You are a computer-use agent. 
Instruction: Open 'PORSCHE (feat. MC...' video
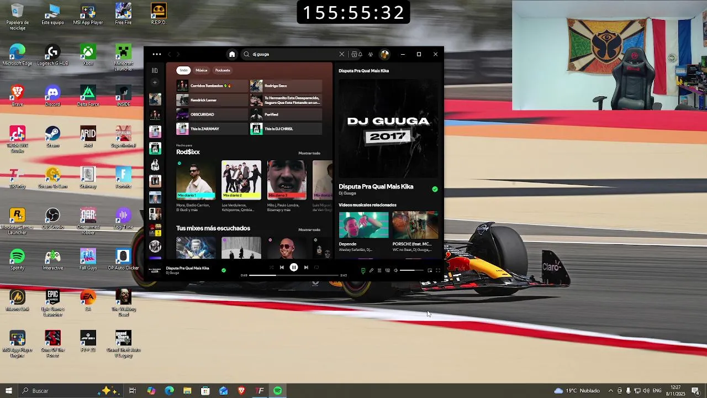(x=415, y=231)
